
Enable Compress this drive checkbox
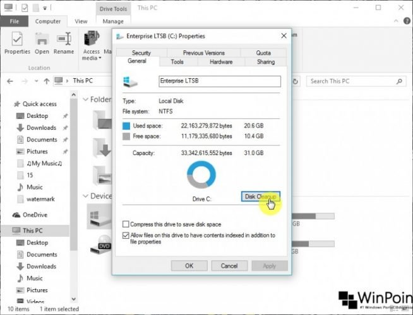point(126,224)
